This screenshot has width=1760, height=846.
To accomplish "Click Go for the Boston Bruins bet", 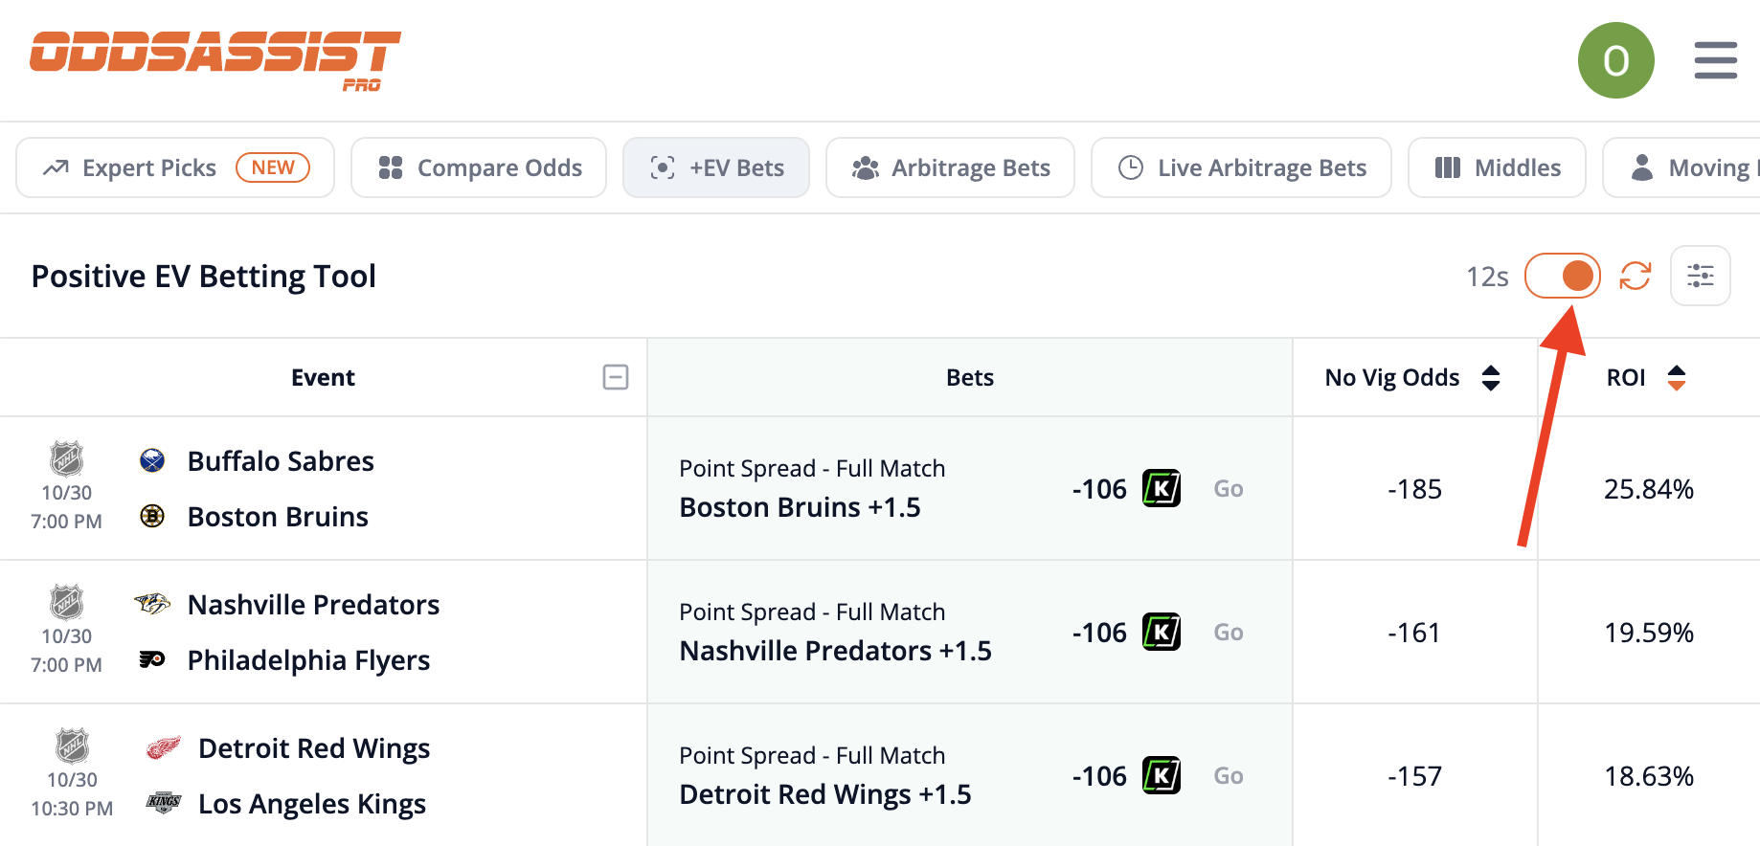I will (x=1229, y=489).
